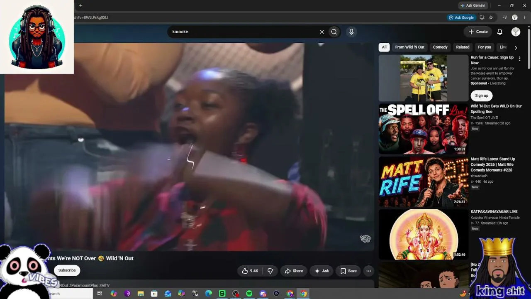Click the Katpaka Vinayagar Hindu Temple channel
Screen dimensions: 531x299
495,218
